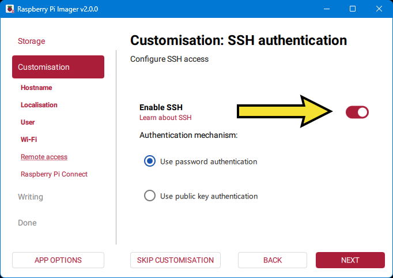
Task: Click the Raspberry Pi Imager title bar icon
Action: point(9,9)
